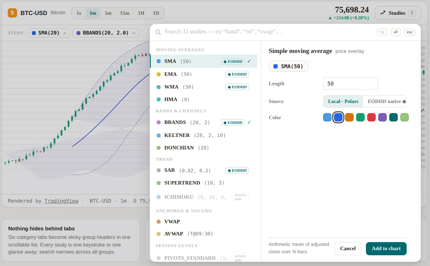Click the enter key hint icon
430x266 pixels.
point(396,32)
